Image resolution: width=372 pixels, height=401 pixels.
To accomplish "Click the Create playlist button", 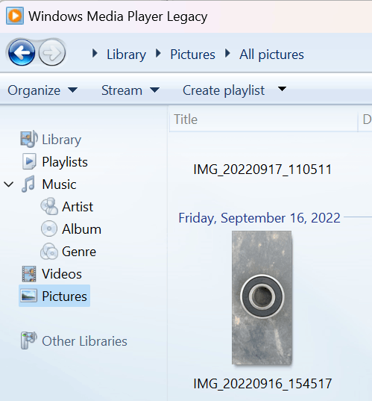I will 224,90.
